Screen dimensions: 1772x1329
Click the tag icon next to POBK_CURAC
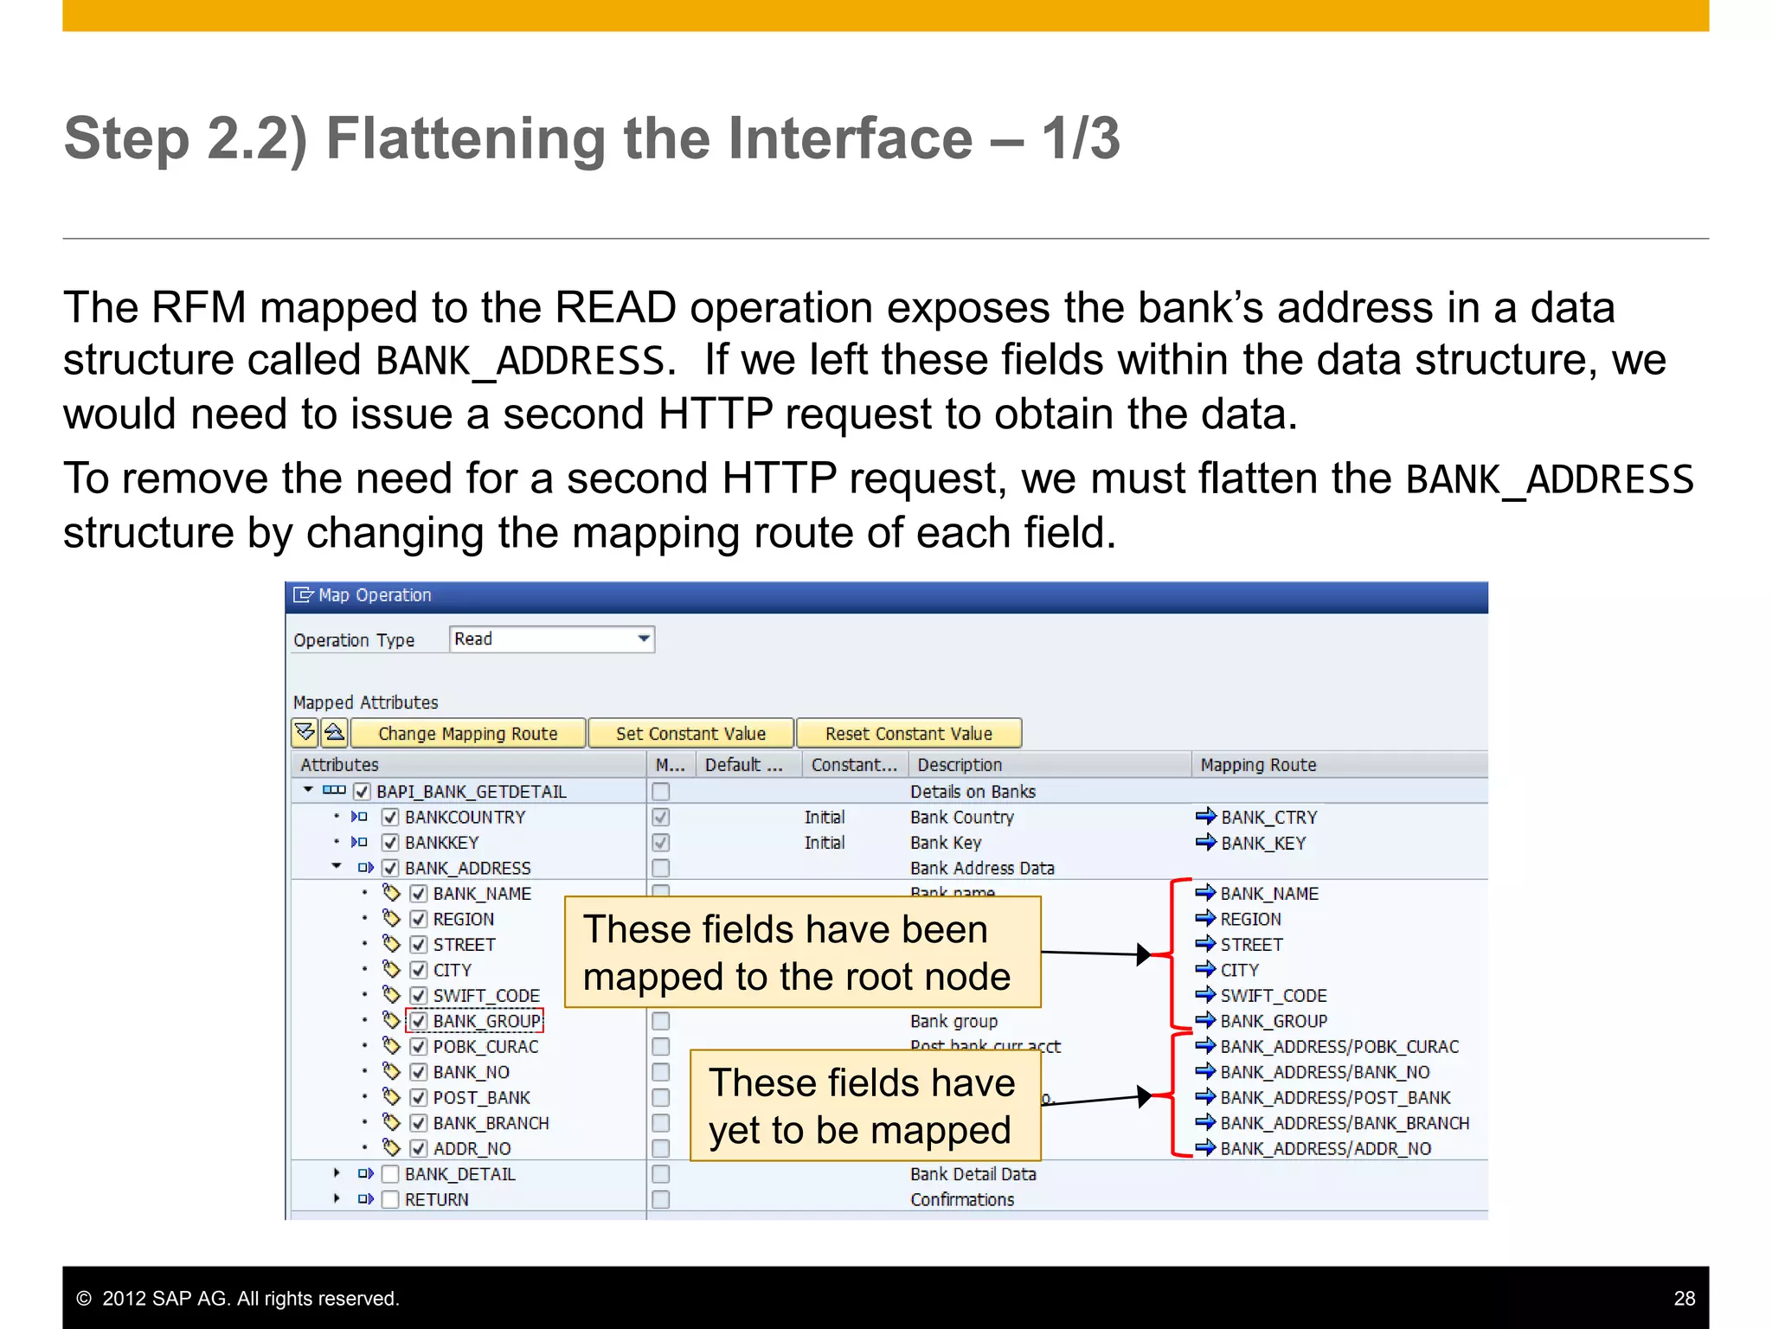(x=392, y=1046)
